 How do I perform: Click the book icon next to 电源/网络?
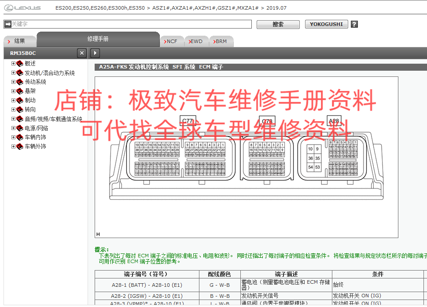pos(20,128)
